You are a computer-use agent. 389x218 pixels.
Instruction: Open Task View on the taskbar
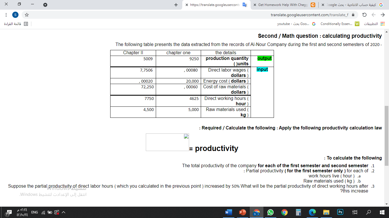point(355,212)
